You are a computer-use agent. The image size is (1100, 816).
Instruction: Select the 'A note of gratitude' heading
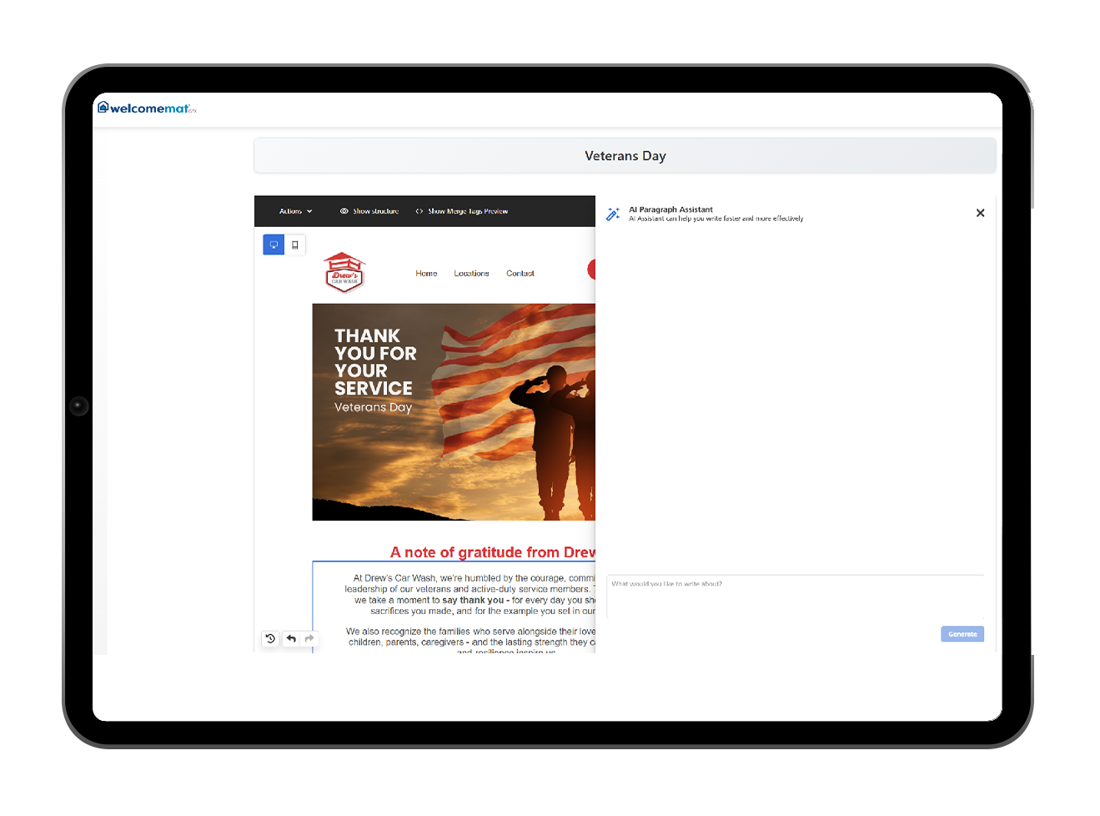pyautogui.click(x=493, y=552)
